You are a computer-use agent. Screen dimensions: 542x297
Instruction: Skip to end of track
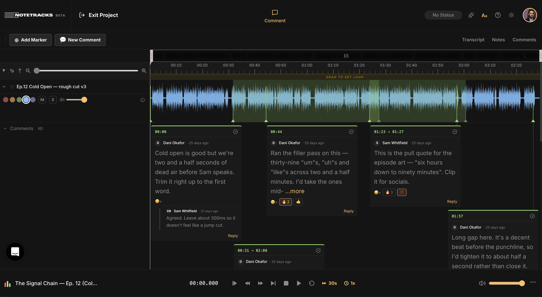pos(273,283)
